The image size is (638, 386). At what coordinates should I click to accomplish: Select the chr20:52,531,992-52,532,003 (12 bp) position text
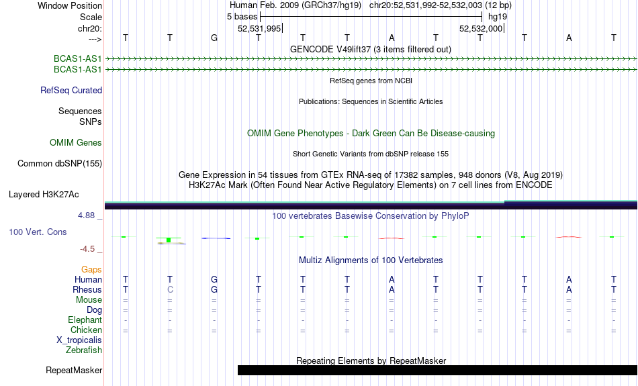pos(441,5)
